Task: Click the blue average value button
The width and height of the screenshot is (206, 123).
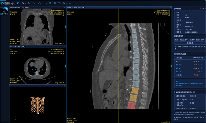Action: click(180, 75)
